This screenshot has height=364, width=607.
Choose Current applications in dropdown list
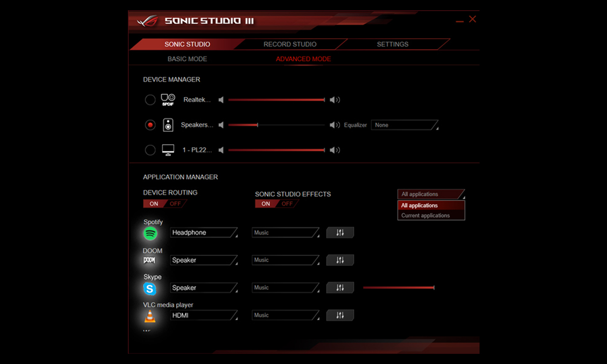point(431,216)
